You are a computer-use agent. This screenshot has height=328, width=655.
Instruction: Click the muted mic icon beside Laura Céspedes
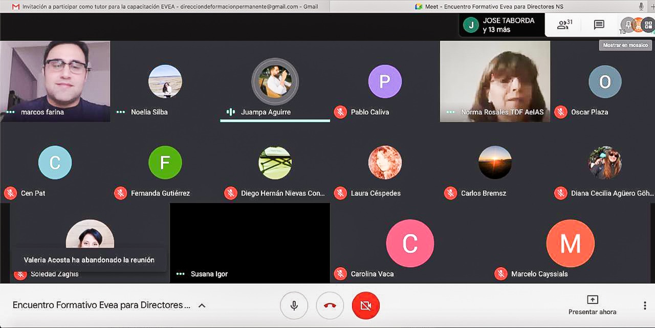[340, 193]
